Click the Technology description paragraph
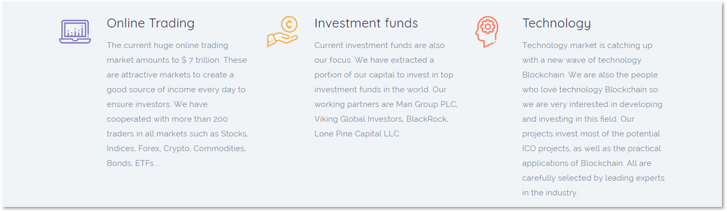This screenshot has width=727, height=212. pos(593,119)
